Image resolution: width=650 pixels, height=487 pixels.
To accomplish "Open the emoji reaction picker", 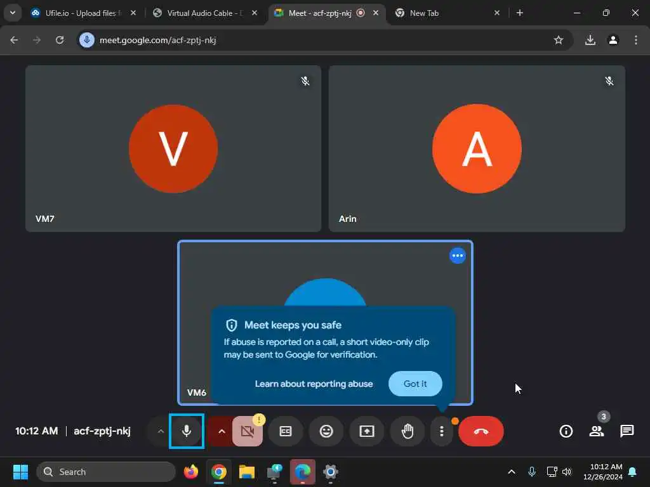I will point(326,431).
